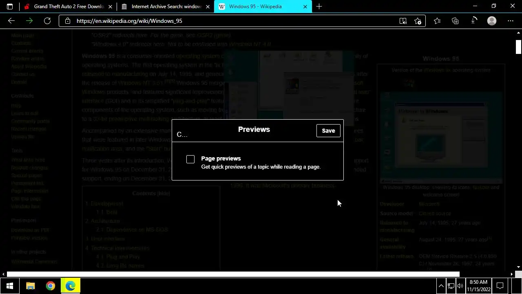Open the Windows Start menu

[10, 286]
